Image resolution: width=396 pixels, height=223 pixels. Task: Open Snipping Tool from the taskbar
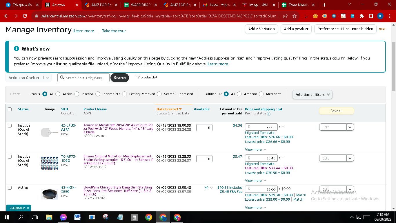tap(106, 217)
